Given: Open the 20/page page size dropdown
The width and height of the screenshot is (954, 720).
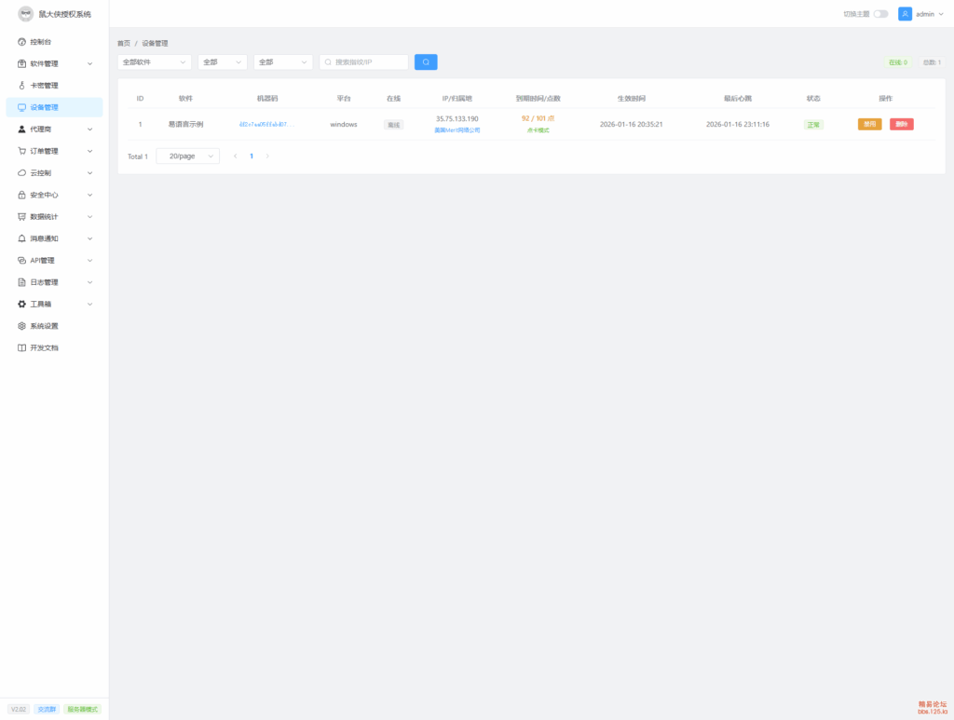Looking at the screenshot, I should click(x=187, y=156).
